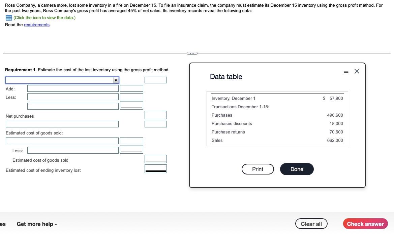
Task: Click the Sales value 662,000
Action: tap(335, 140)
